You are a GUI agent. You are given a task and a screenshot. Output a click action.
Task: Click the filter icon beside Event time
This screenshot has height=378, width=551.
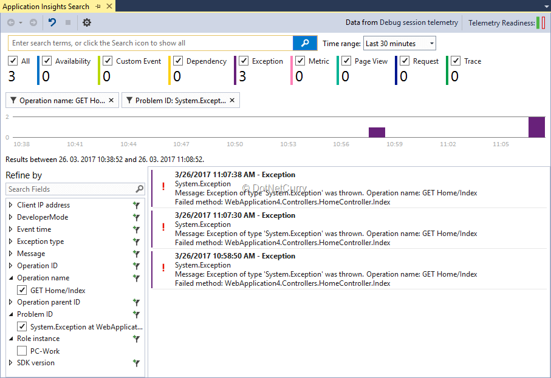tap(136, 229)
